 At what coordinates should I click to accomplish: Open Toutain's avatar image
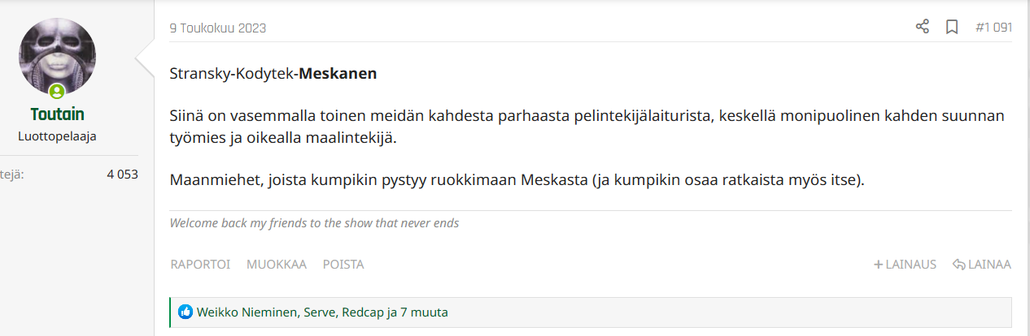[57, 57]
